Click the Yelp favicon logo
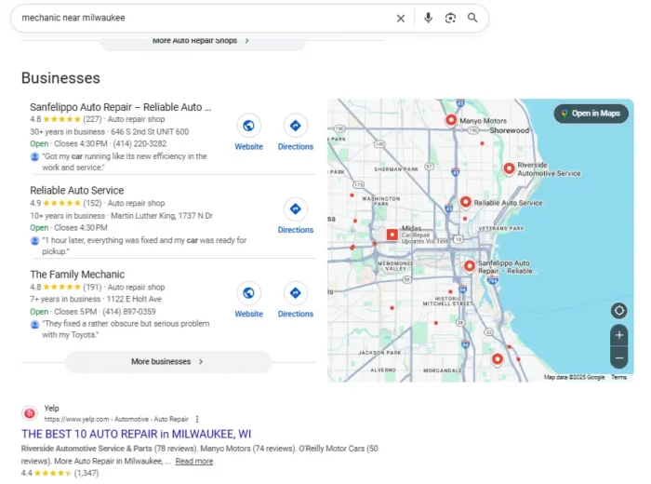This screenshot has width=651, height=484. pos(30,413)
